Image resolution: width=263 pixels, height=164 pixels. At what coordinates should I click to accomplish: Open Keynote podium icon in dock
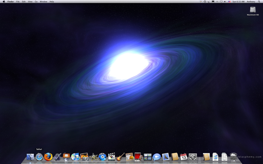(66, 157)
